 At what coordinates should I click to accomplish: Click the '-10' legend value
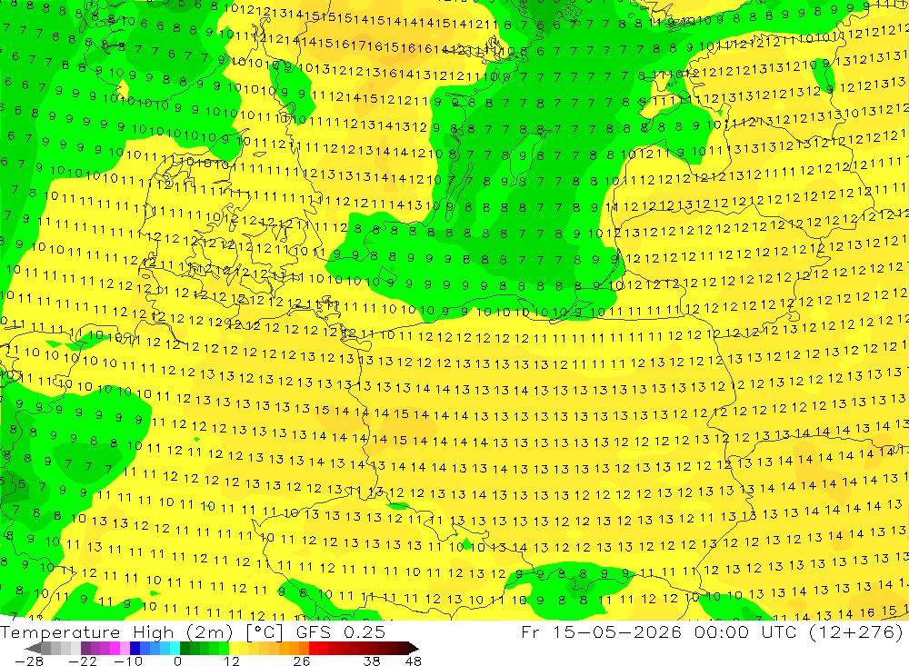tap(128, 661)
